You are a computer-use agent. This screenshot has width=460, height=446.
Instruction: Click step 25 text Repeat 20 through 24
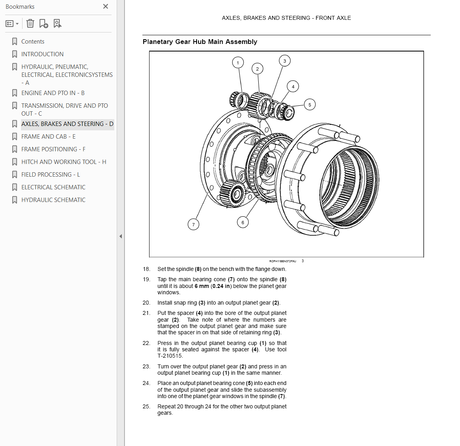[222, 410]
